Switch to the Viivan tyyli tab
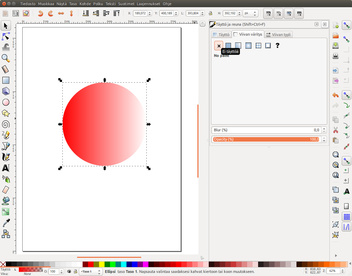 point(279,35)
